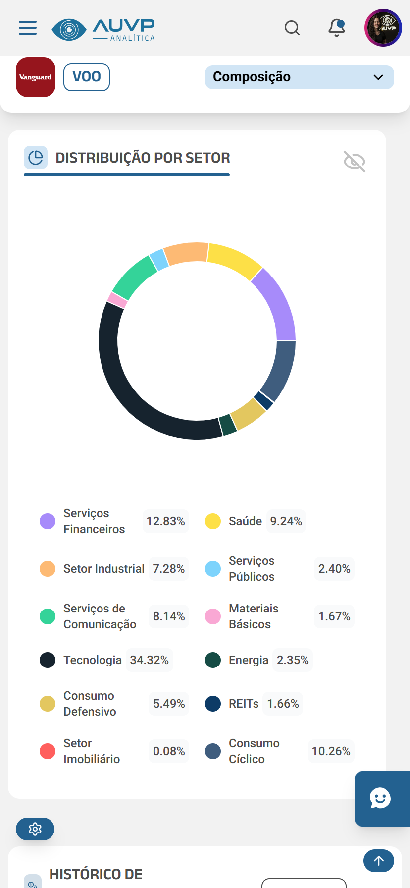Click the REITs 1.66% percentage label
The height and width of the screenshot is (888, 410).
(x=282, y=703)
